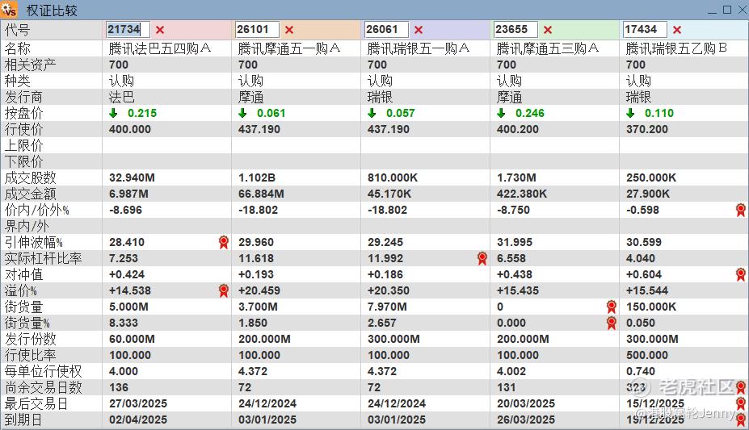Click the 26101 code input field
This screenshot has height=430, width=749.
[x=258, y=30]
